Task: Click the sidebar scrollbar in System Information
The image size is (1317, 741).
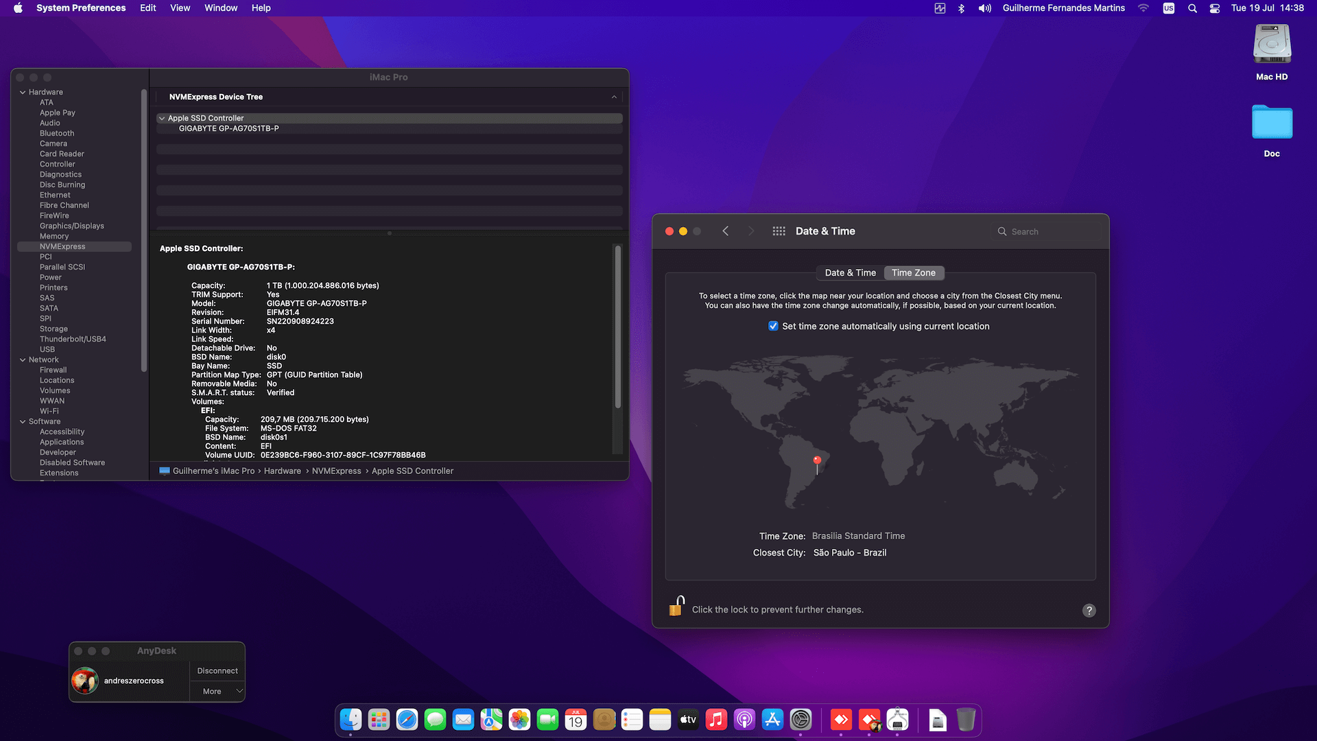Action: (x=143, y=230)
